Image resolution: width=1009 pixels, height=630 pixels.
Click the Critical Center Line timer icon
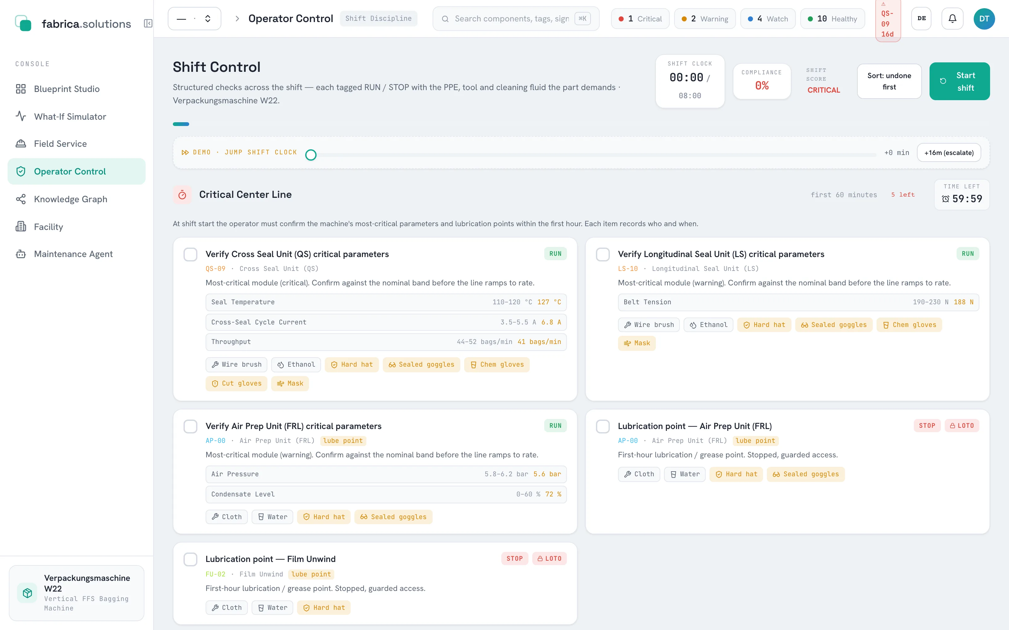tap(182, 195)
